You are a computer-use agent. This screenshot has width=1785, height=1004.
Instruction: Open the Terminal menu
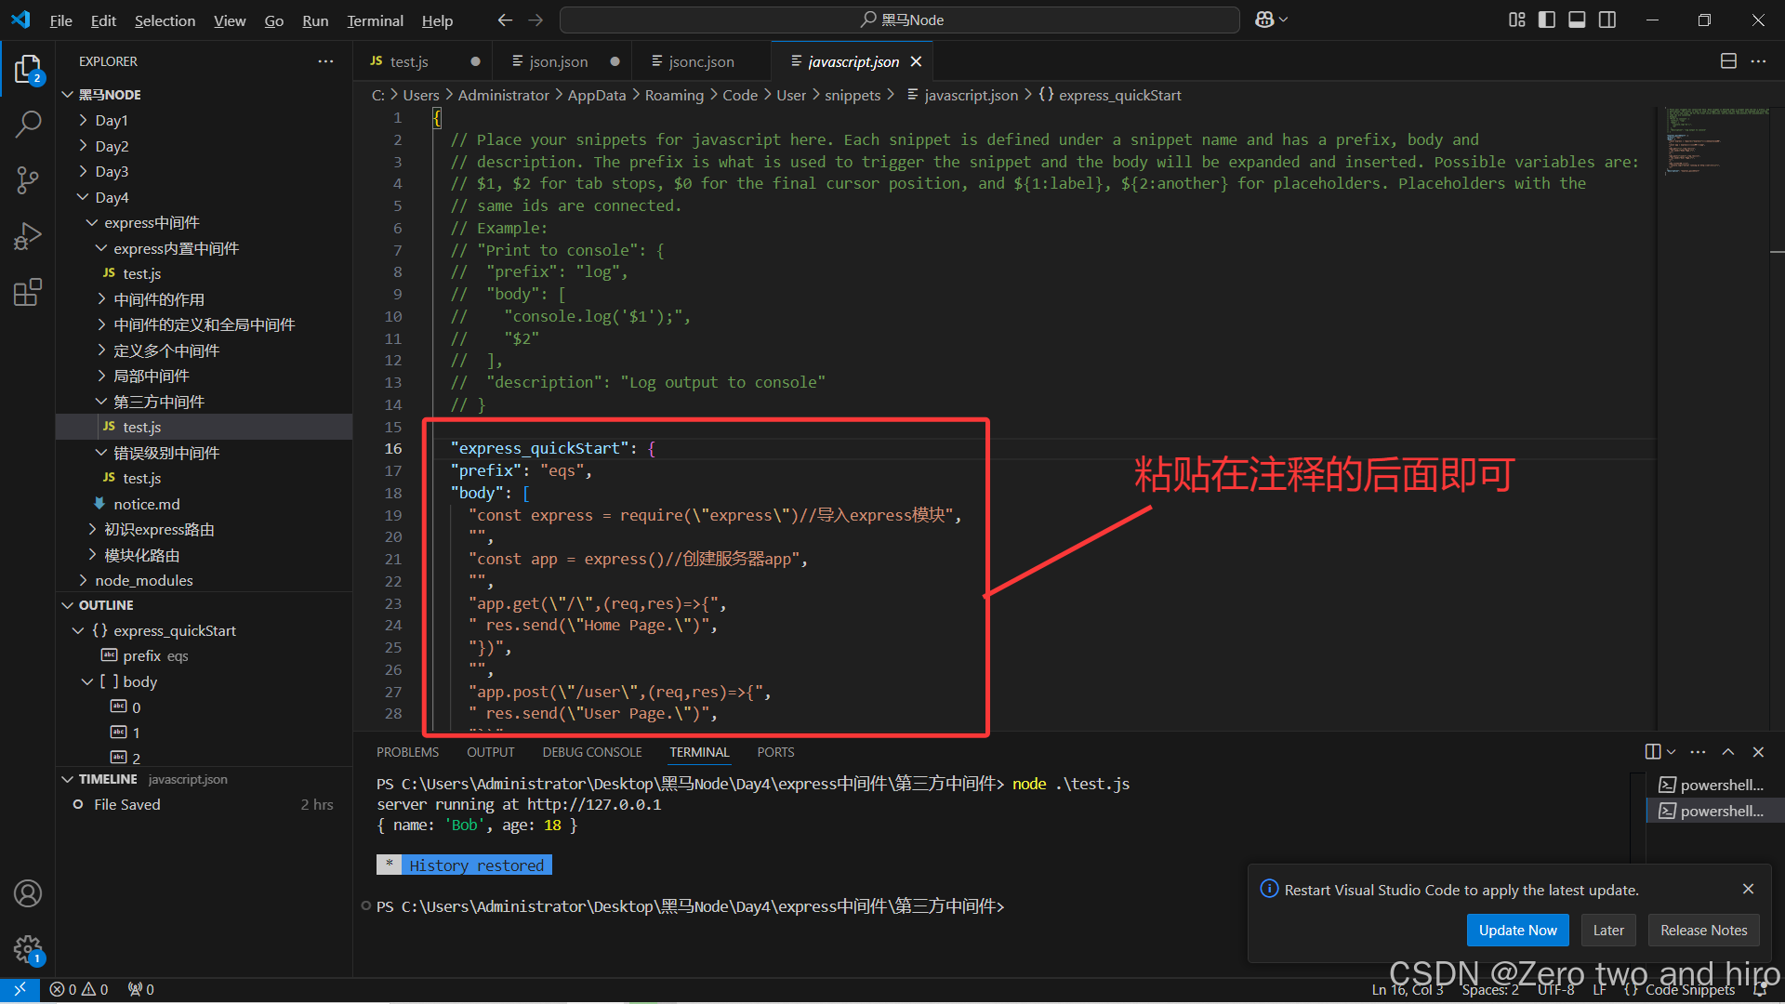(x=375, y=20)
